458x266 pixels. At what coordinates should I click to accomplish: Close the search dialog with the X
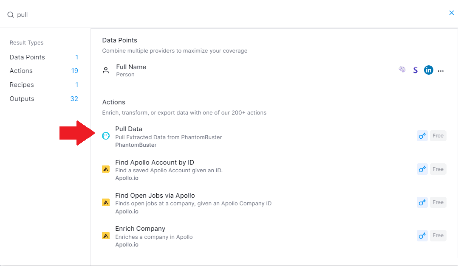451,13
